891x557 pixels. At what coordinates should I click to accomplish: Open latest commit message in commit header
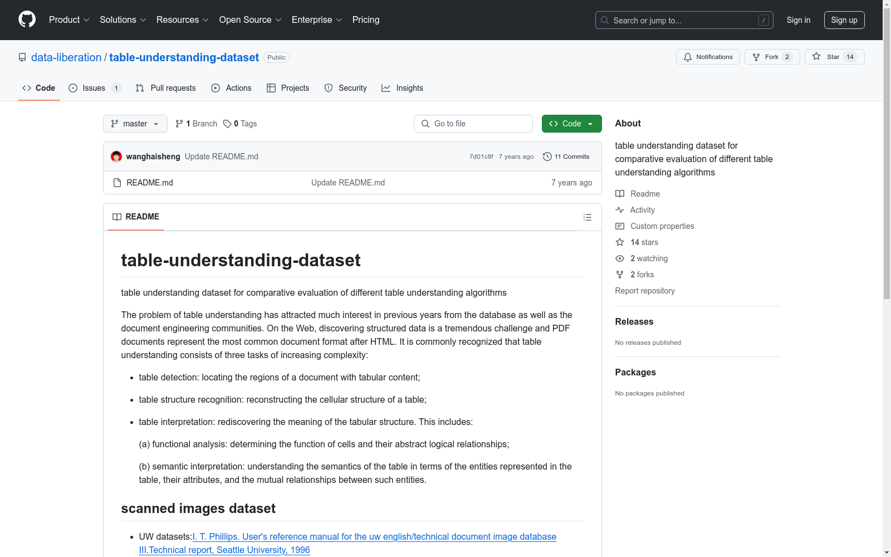pyautogui.click(x=222, y=157)
